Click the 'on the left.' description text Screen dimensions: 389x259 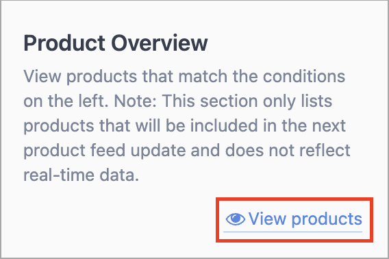click(66, 101)
